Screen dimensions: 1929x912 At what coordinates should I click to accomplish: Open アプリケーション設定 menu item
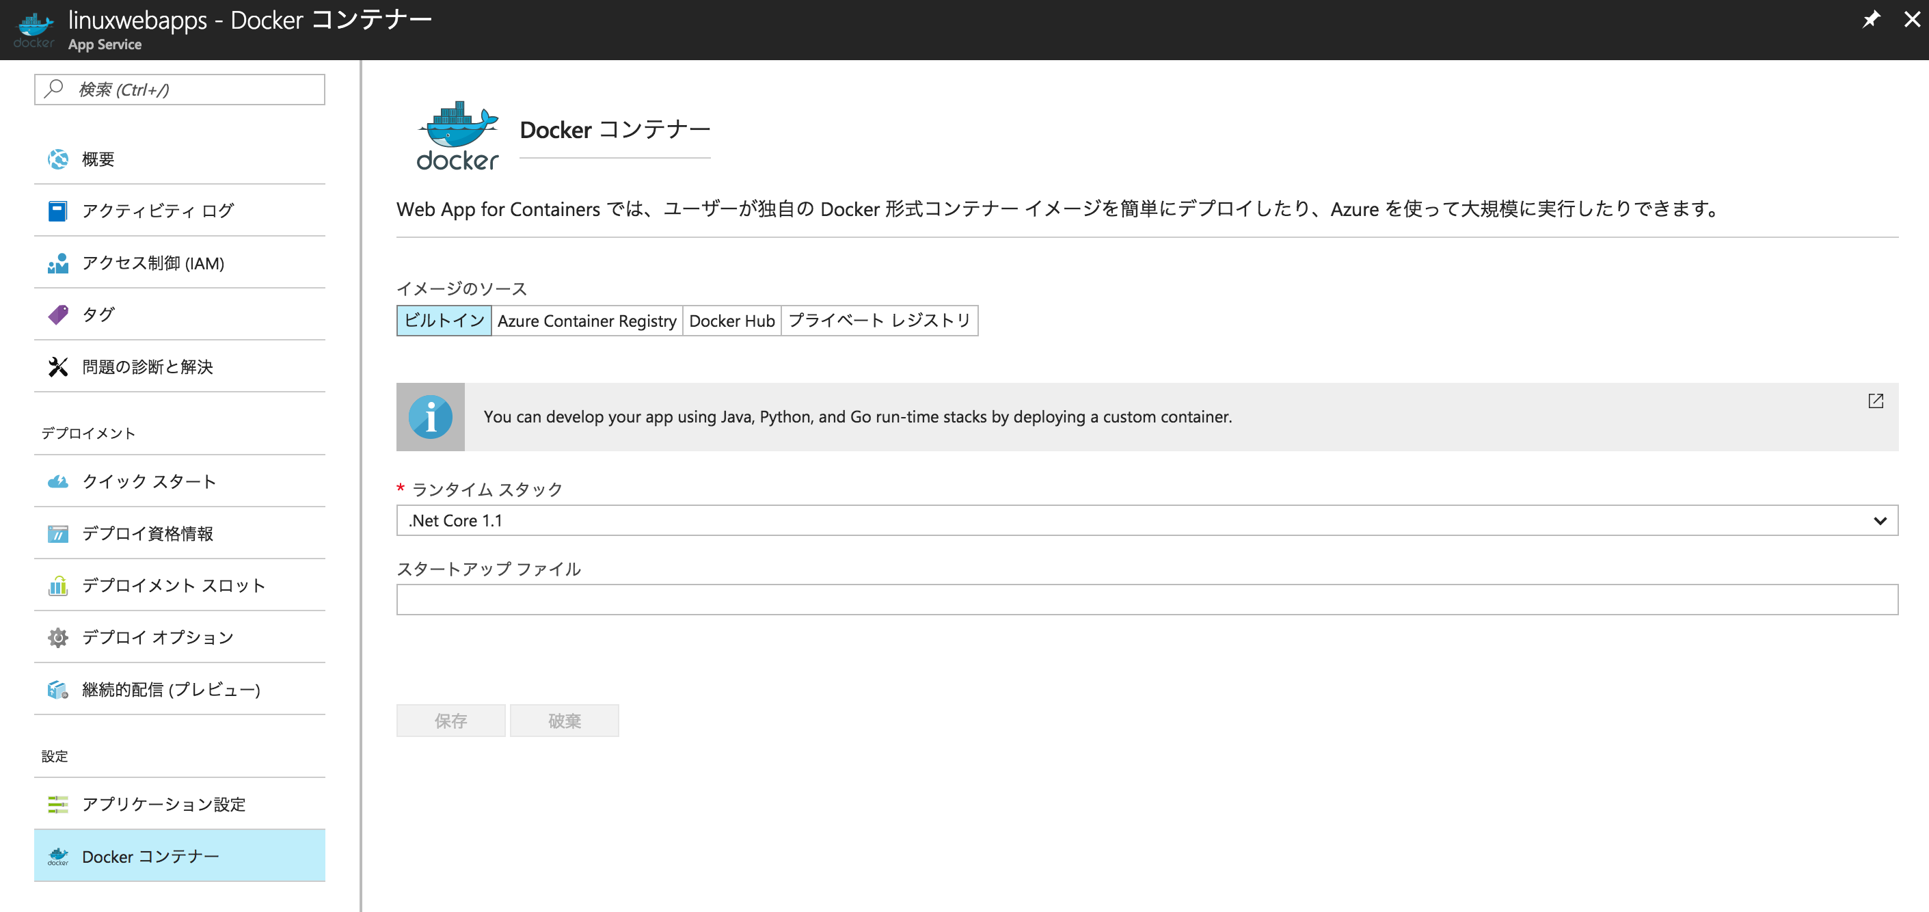(180, 804)
